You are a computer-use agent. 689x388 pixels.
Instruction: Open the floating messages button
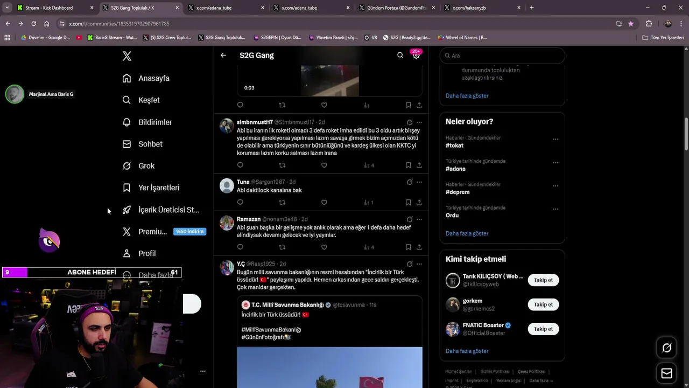(x=666, y=373)
